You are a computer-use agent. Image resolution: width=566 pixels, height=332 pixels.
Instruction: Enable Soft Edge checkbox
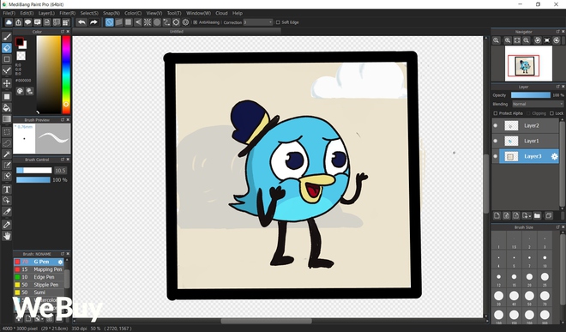point(278,22)
